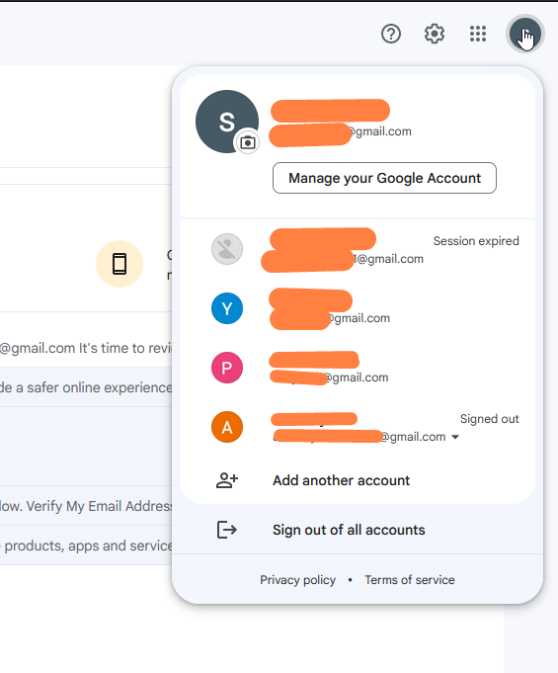Viewport: 558px width, 673px height.
Task: Click the Add another account person icon
Action: point(227,480)
